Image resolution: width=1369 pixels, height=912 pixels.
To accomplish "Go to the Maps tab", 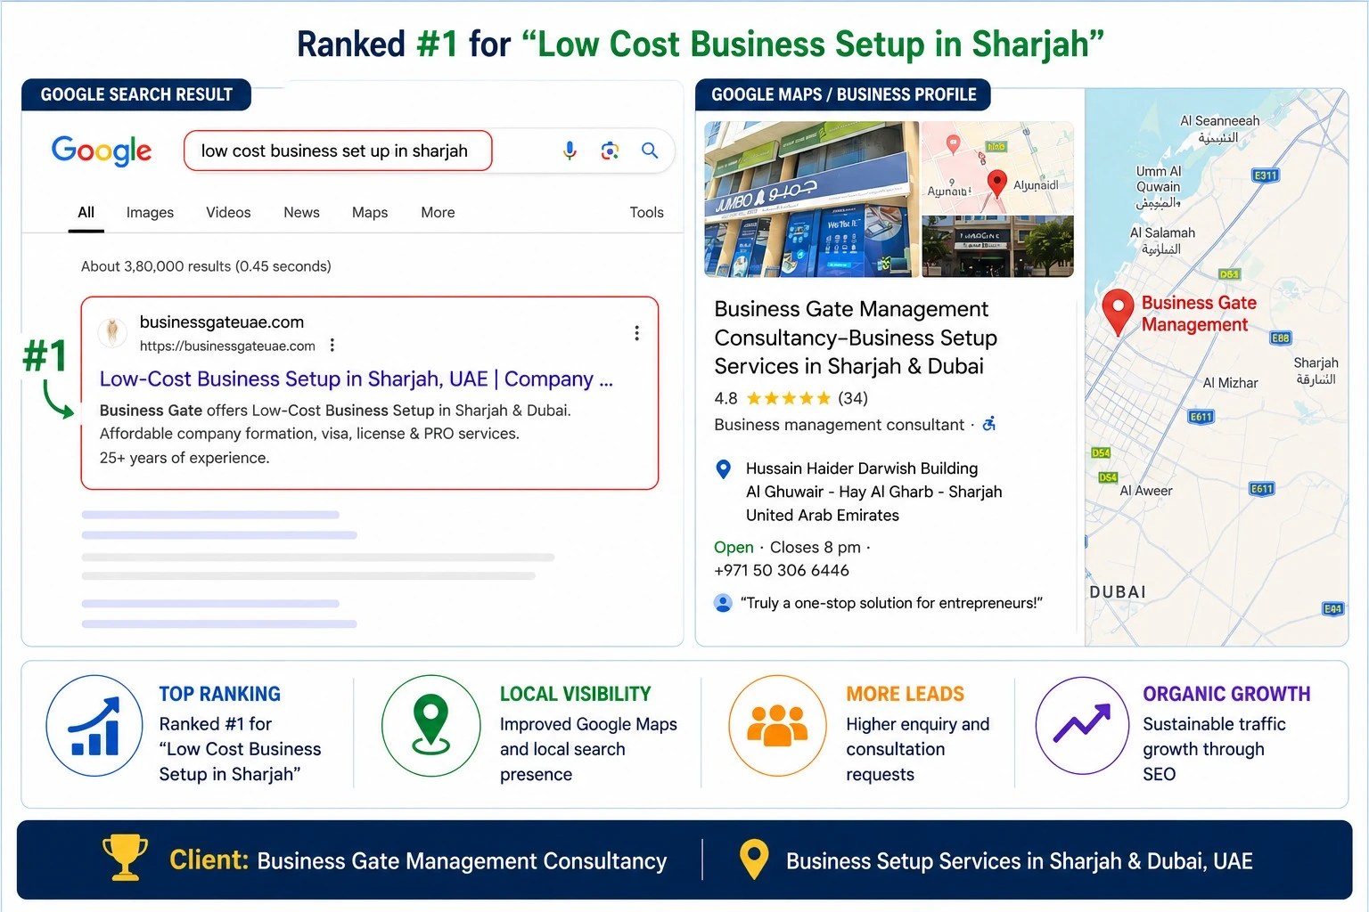I will pyautogui.click(x=370, y=213).
